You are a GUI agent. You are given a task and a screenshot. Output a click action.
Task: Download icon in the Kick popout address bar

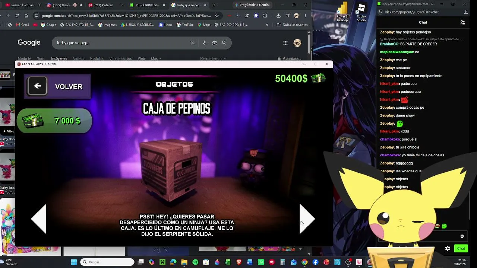coord(466,12)
